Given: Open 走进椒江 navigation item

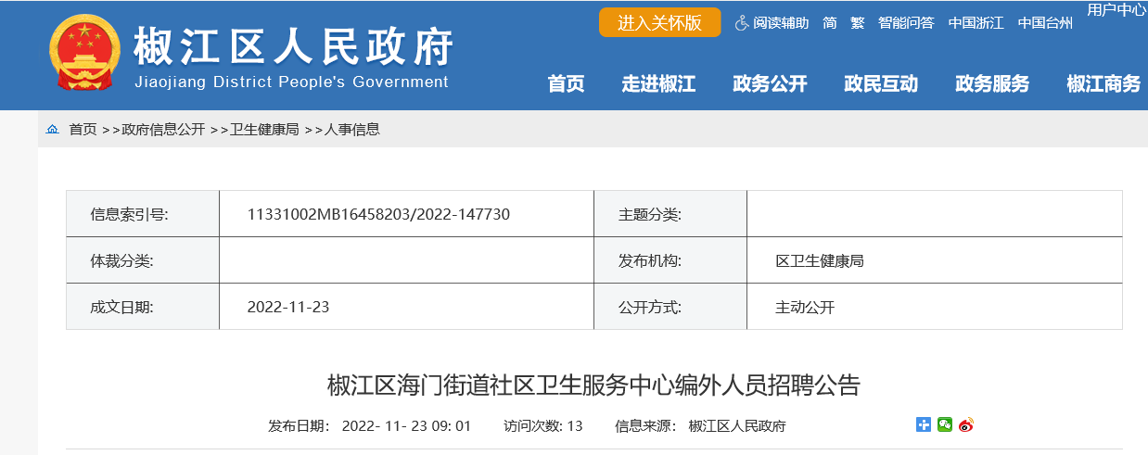Looking at the screenshot, I should point(658,83).
